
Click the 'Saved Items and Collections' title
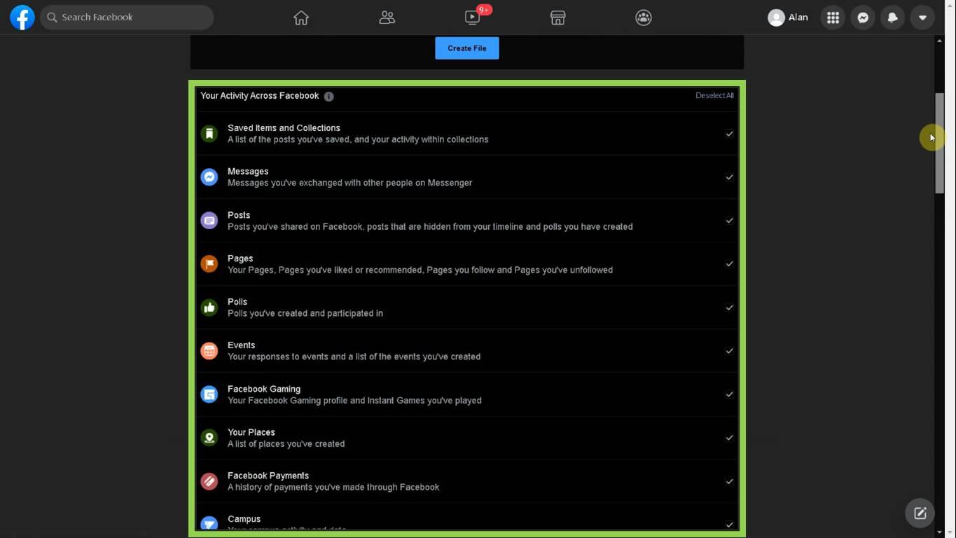[x=284, y=128]
